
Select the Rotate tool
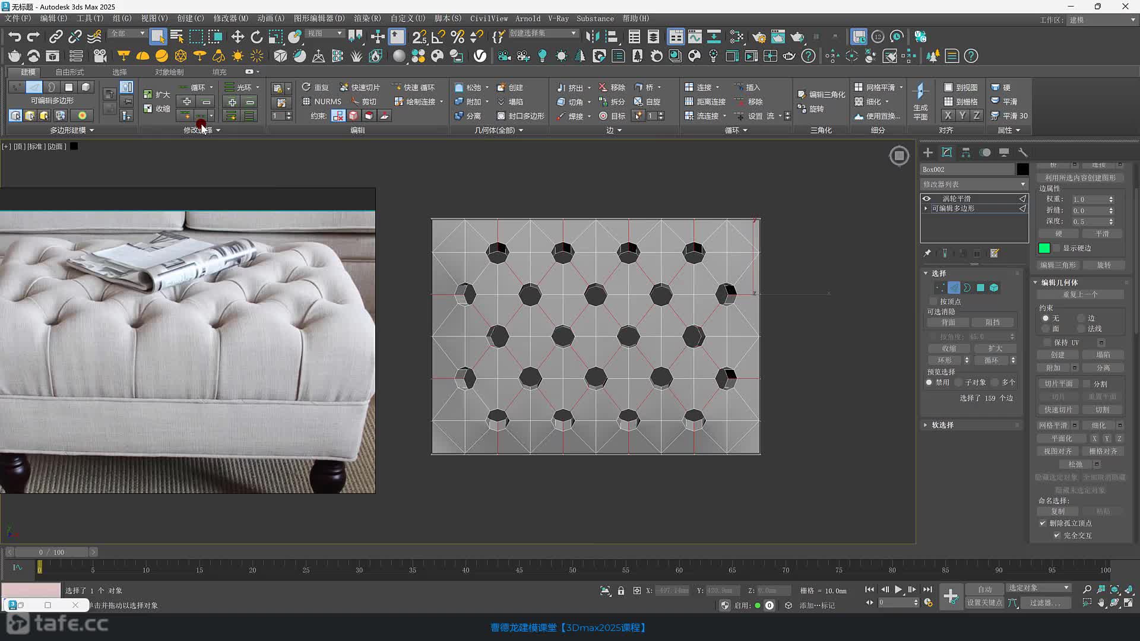[256, 37]
